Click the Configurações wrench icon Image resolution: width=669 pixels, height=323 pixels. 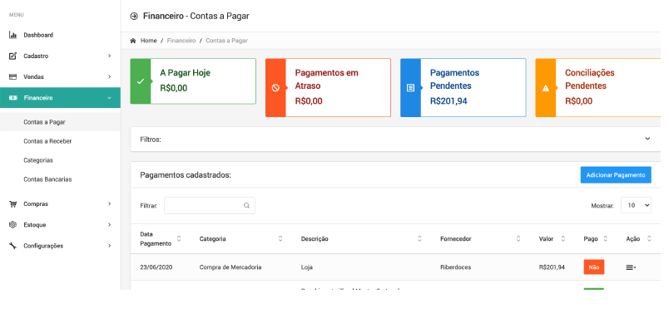(x=12, y=246)
